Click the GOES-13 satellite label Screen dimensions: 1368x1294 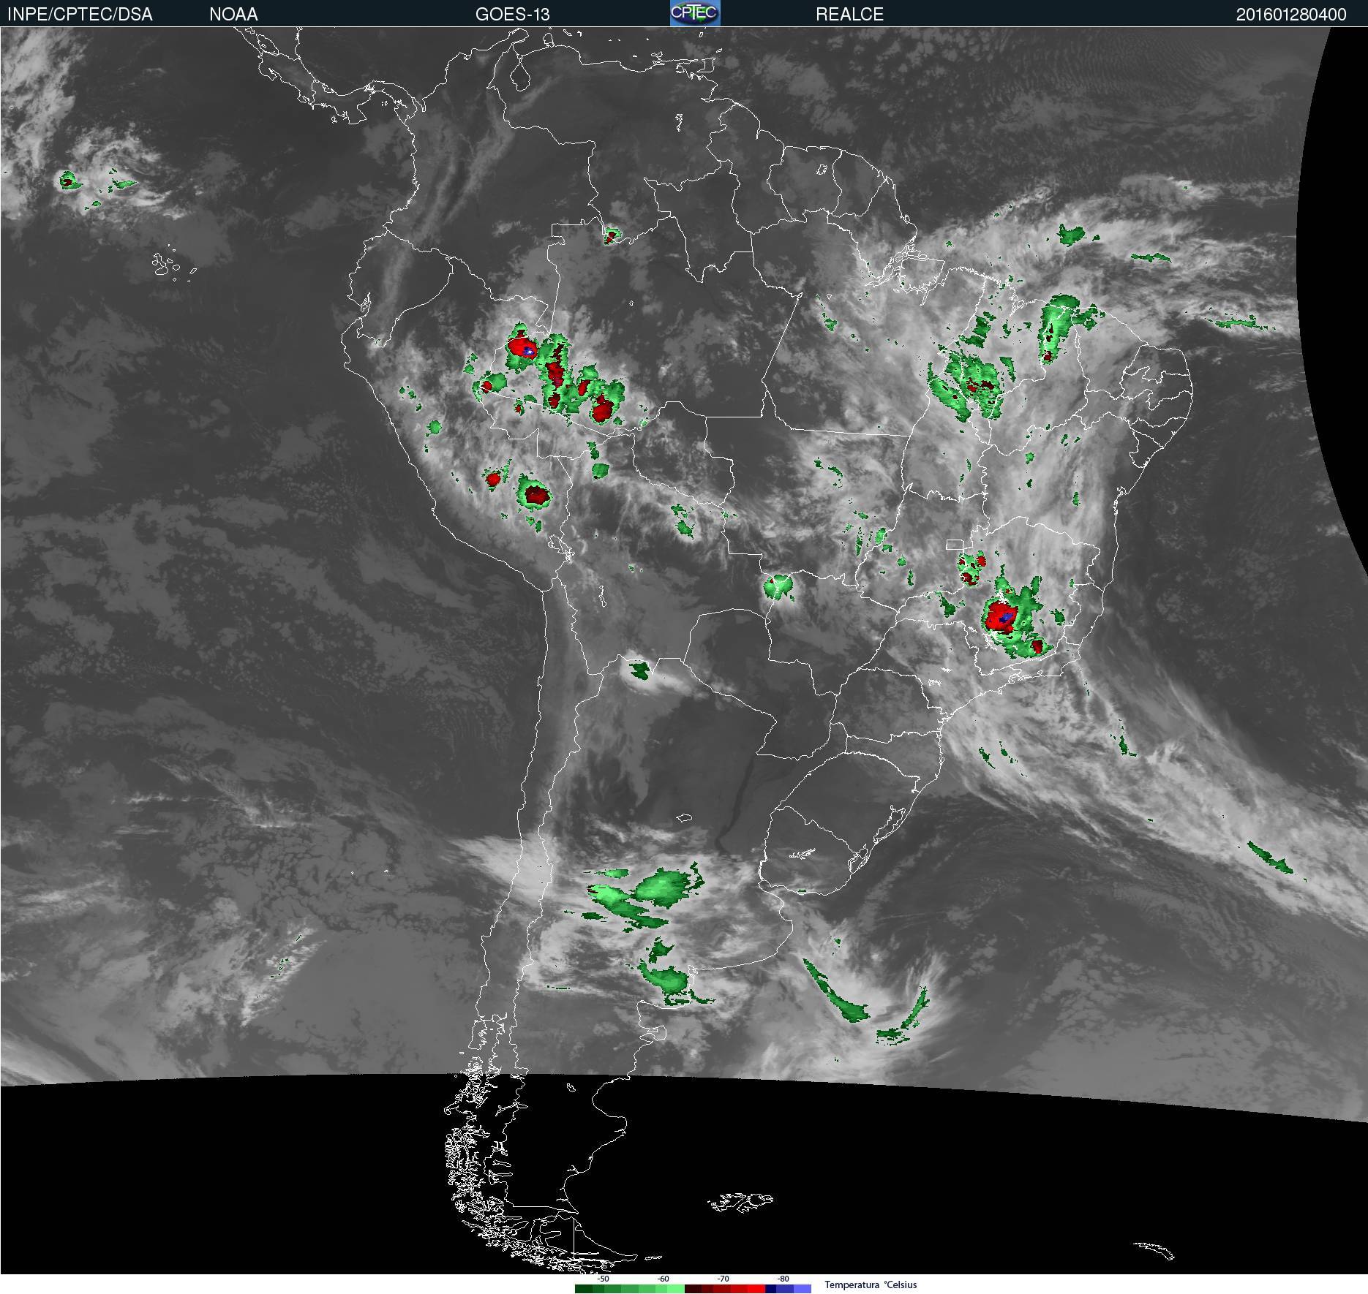click(512, 14)
